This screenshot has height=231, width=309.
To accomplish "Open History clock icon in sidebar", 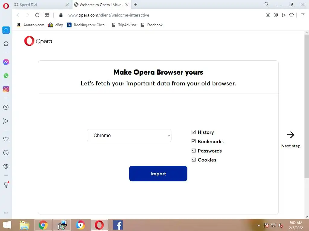I will [6, 152].
